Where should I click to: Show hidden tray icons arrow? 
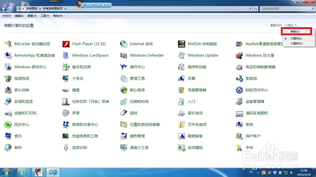pos(258,172)
